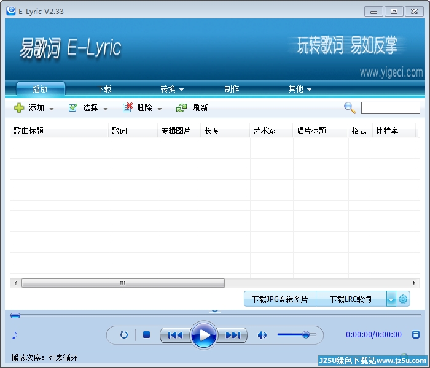
Task: Click the seek bar handle
Action: [x=15, y=316]
